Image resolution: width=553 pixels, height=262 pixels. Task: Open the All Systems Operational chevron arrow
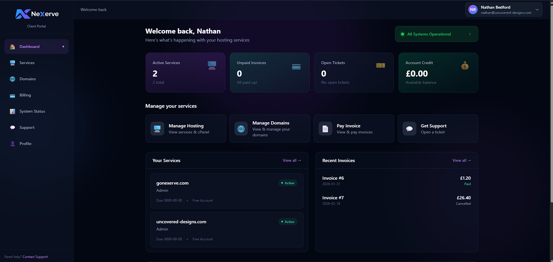pyautogui.click(x=470, y=34)
